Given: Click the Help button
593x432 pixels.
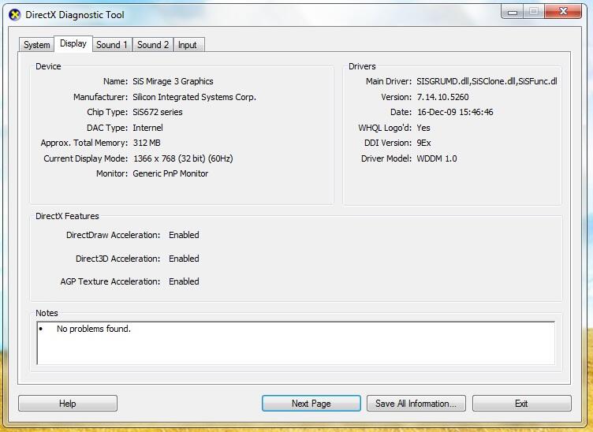Looking at the screenshot, I should pyautogui.click(x=68, y=404).
